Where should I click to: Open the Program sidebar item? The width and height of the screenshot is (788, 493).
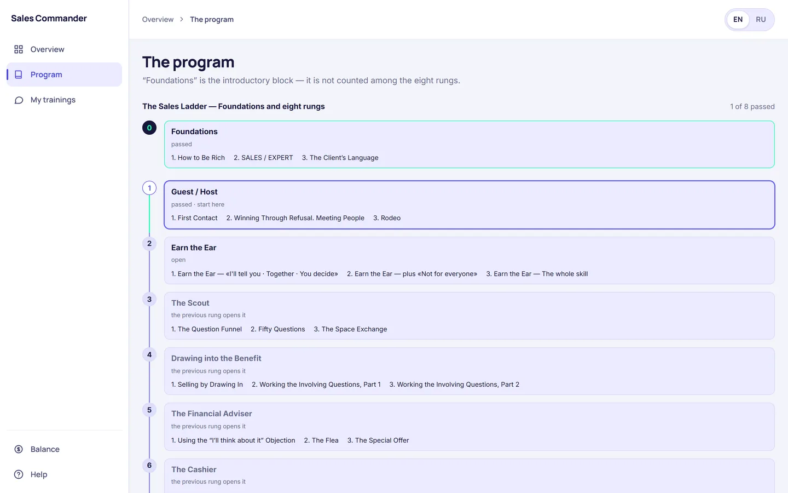(x=65, y=74)
